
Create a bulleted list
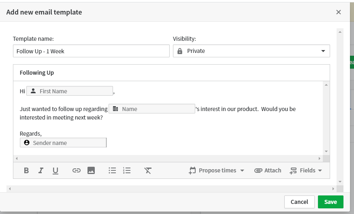(x=112, y=170)
